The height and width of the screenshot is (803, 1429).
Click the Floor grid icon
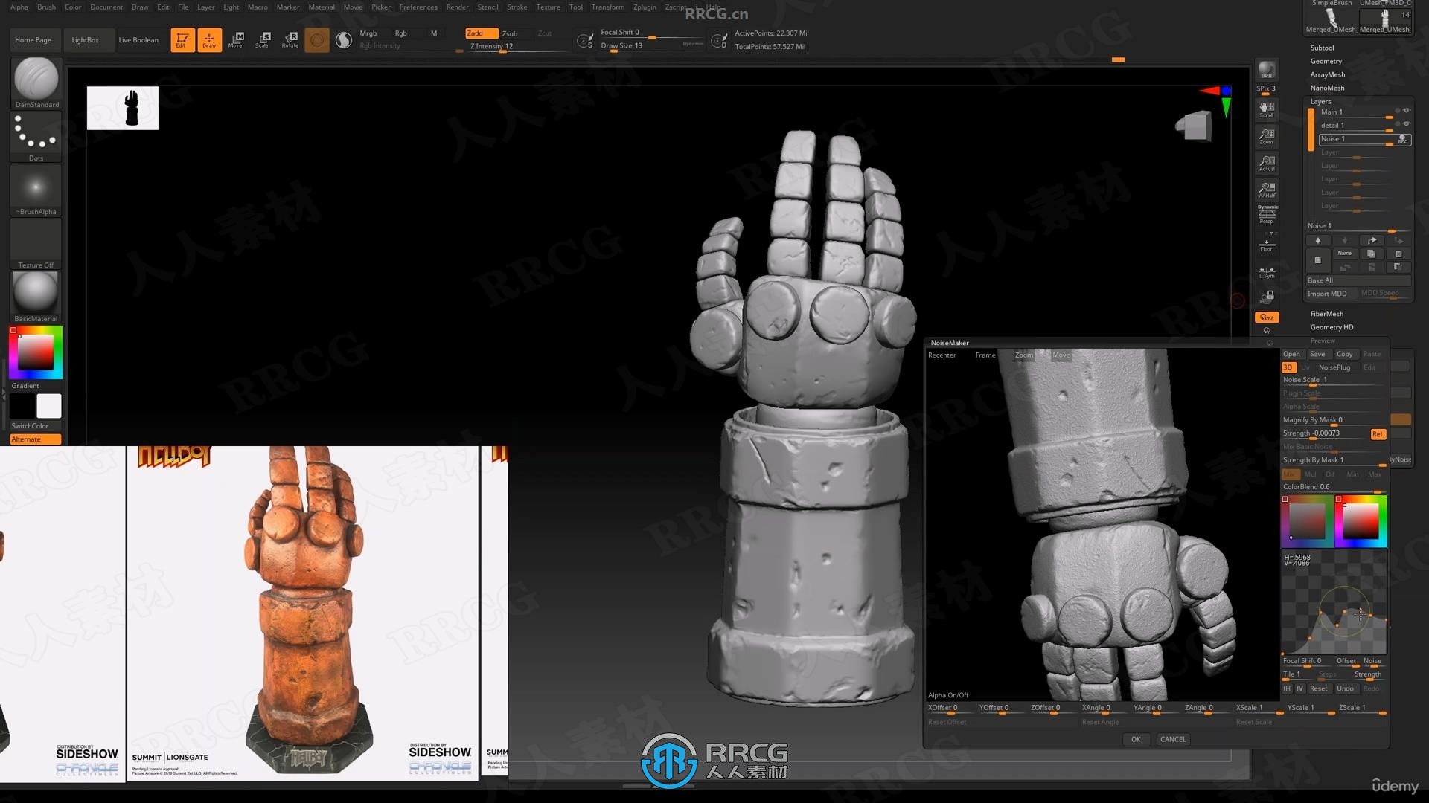(1267, 244)
